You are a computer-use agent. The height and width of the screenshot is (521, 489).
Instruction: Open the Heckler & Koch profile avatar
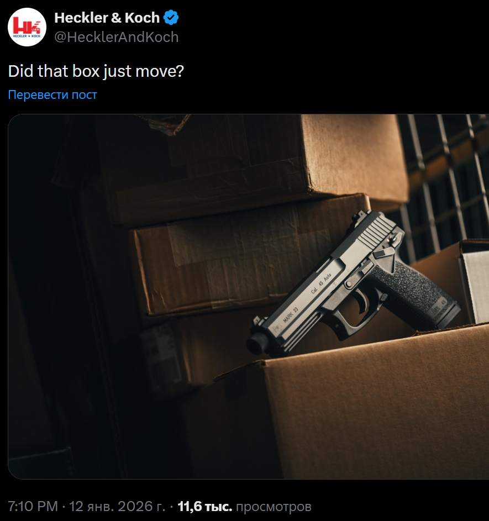(x=27, y=27)
